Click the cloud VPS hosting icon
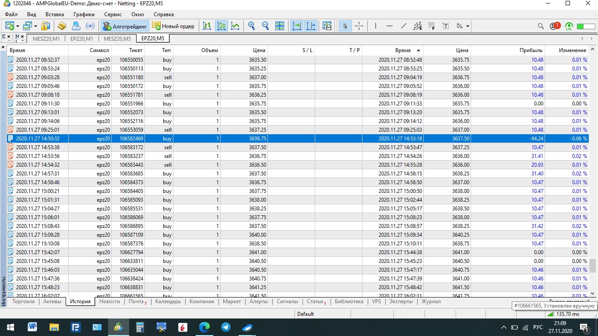This screenshot has width=598, height=336. pos(76,26)
